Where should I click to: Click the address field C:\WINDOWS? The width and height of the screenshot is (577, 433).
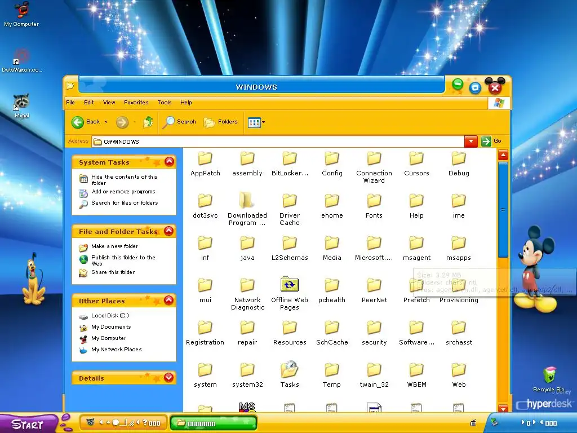278,142
